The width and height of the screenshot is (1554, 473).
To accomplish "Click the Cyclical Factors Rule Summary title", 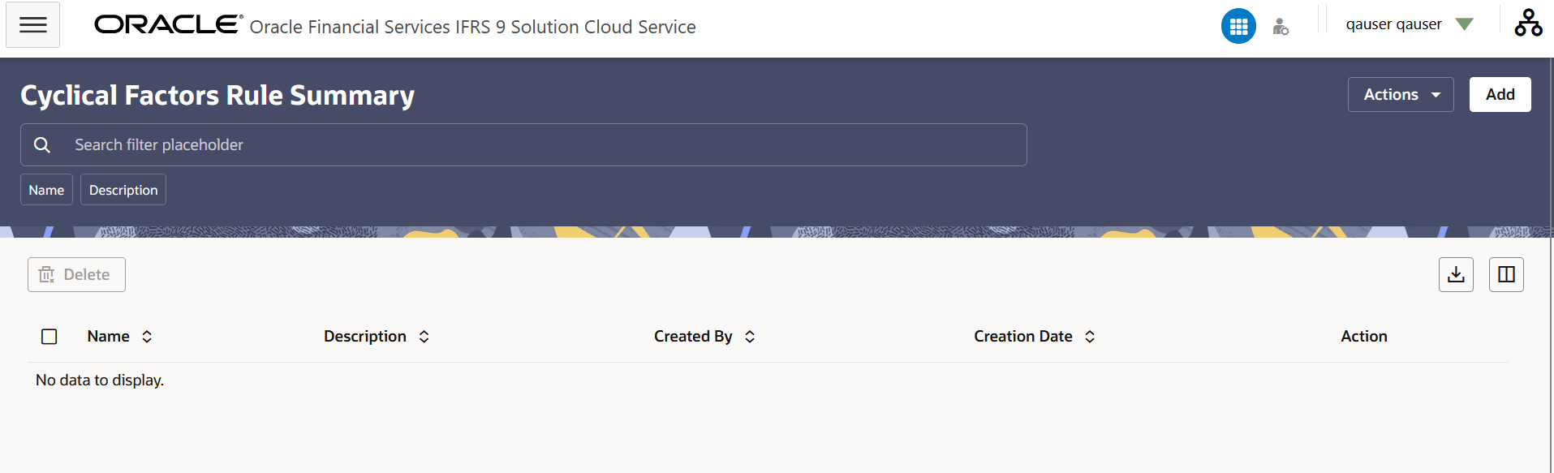I will (217, 96).
